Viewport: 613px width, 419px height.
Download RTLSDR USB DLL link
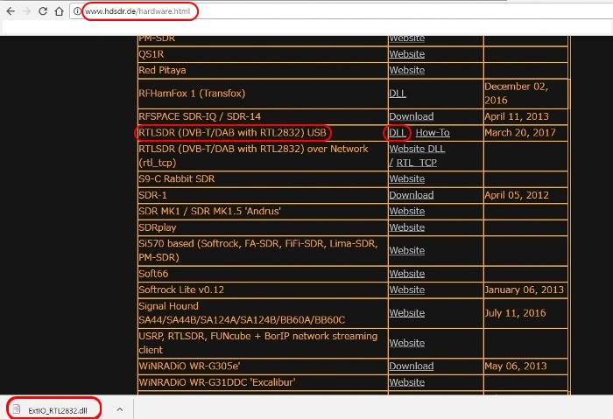coord(398,133)
